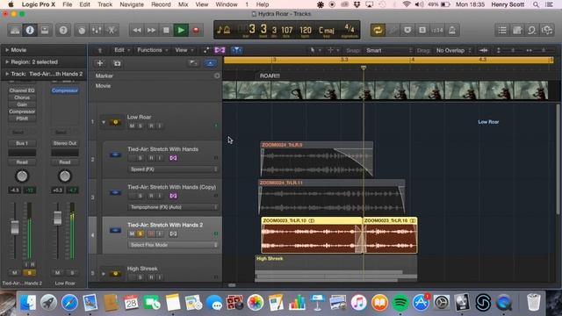The height and width of the screenshot is (316, 562).
Task: Click Stereo Out output slot
Action: (x=65, y=143)
